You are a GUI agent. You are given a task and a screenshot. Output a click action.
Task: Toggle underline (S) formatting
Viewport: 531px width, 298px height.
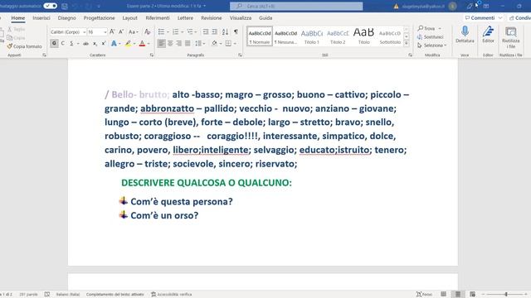(71, 43)
